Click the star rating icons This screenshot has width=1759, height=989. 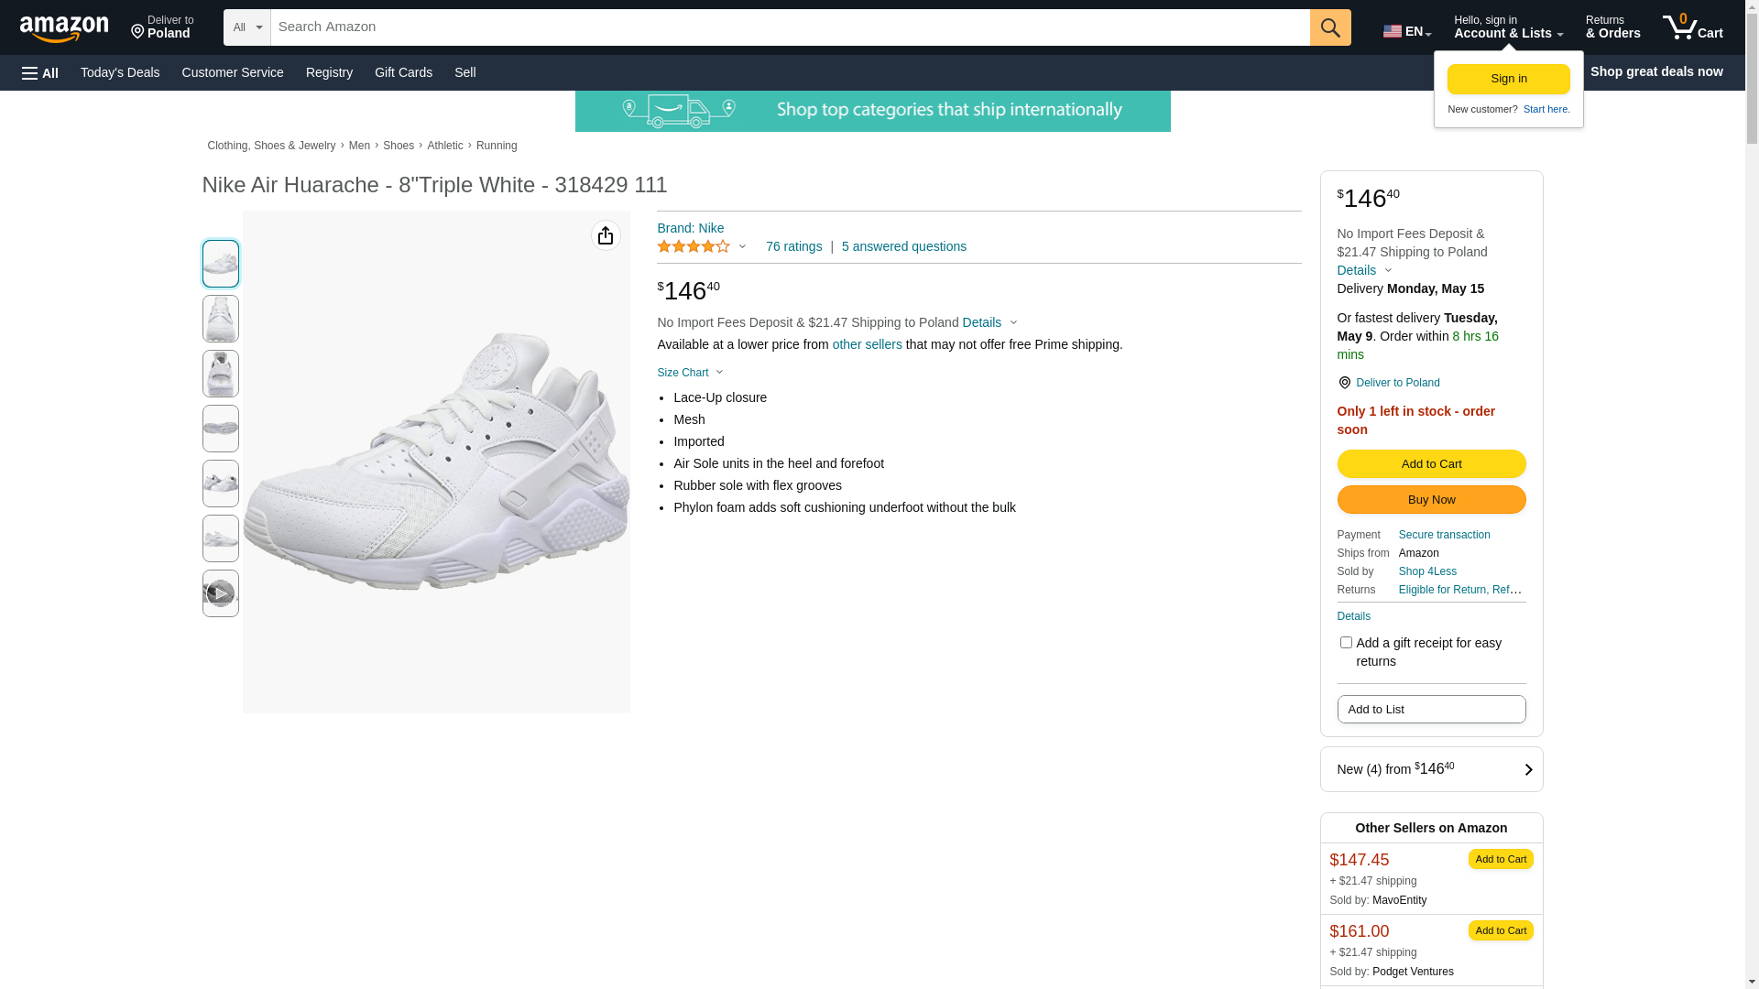point(694,246)
